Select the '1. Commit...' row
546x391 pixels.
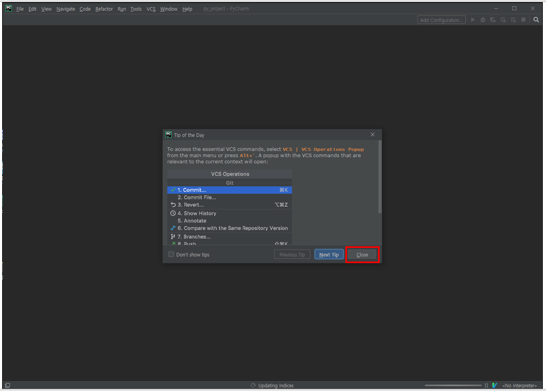coord(230,190)
